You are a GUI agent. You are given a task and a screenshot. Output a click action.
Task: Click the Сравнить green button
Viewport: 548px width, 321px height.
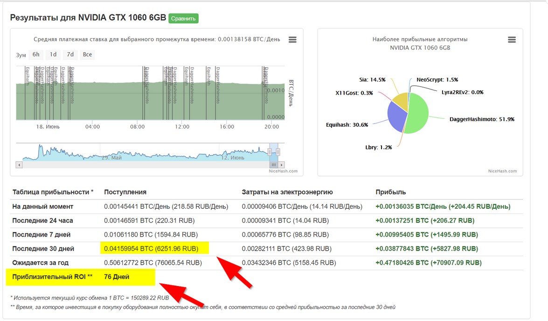[183, 19]
